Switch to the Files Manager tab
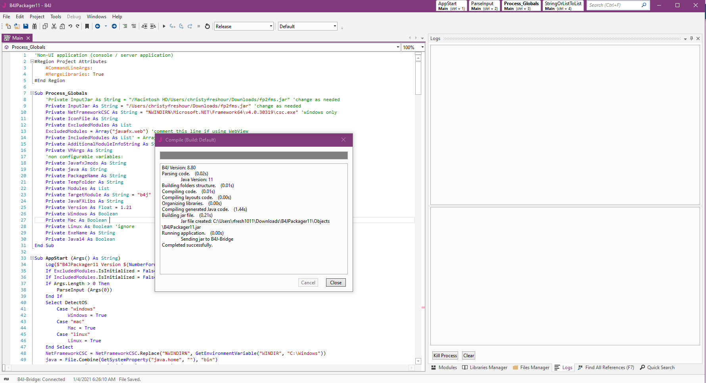706x383 pixels. 531,368
